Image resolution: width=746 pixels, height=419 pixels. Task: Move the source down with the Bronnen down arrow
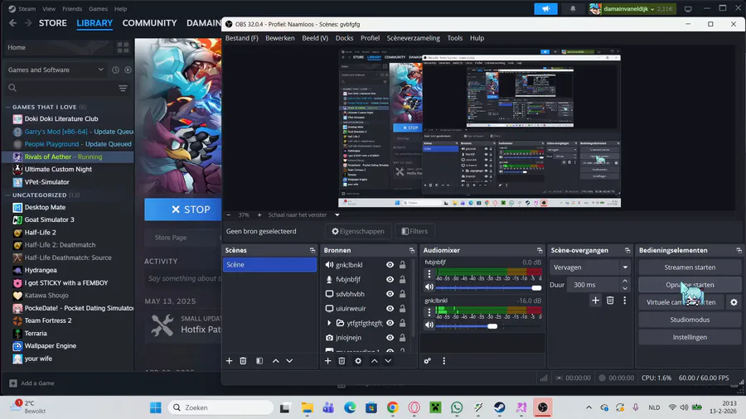(388, 361)
